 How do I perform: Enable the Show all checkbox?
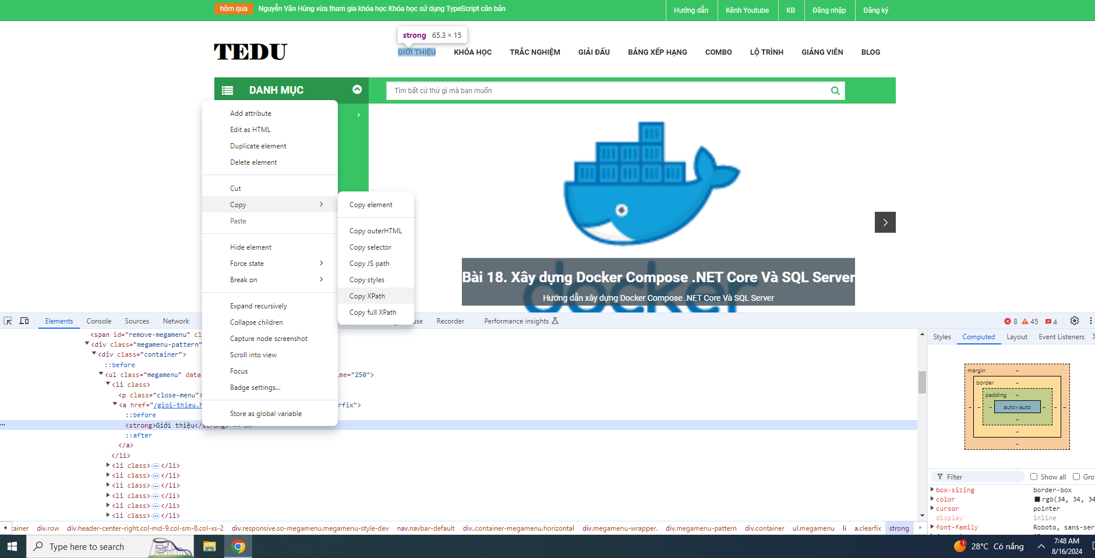(1034, 477)
